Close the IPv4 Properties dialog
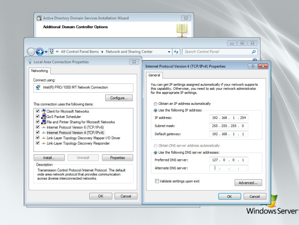Screen dimensions: 299x225 point(263,66)
